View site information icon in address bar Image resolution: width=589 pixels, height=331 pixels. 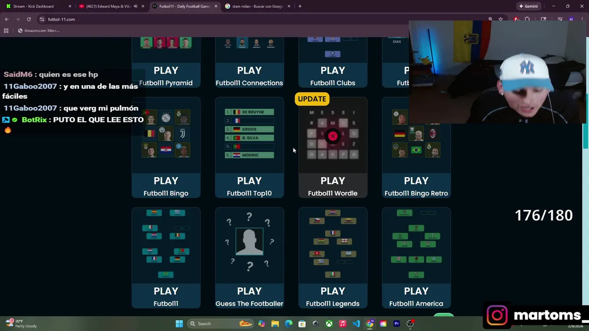42,19
